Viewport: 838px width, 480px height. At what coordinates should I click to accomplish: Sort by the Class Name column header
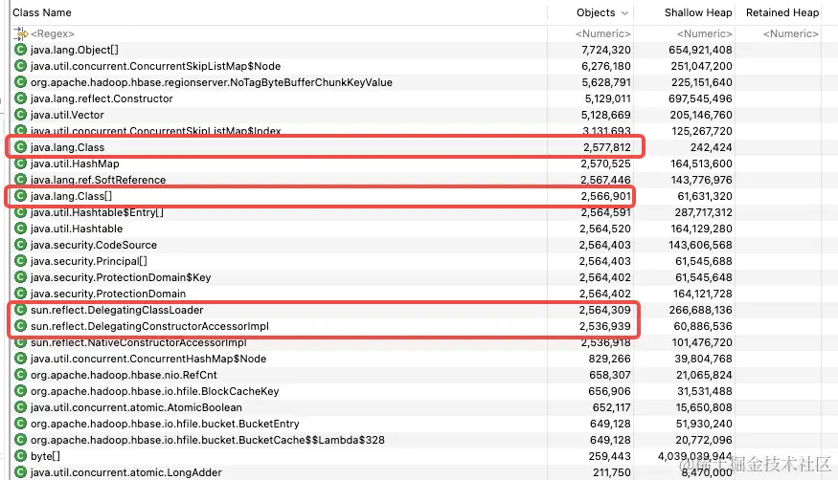(x=42, y=12)
